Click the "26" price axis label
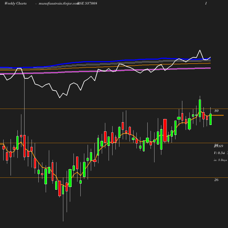 pyautogui.click(x=216, y=180)
